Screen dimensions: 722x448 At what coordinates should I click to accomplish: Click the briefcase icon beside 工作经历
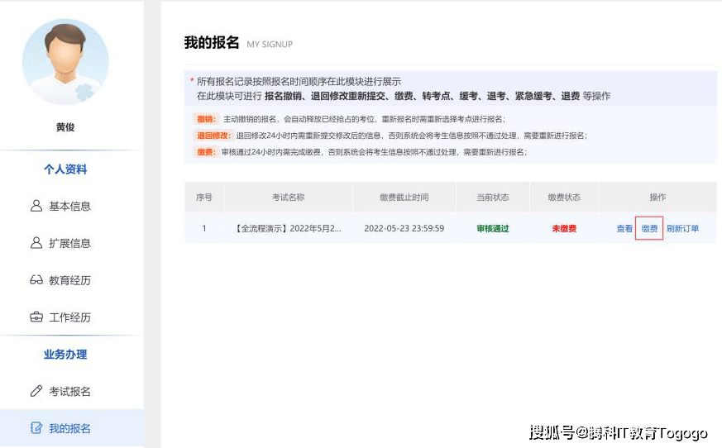tap(36, 317)
